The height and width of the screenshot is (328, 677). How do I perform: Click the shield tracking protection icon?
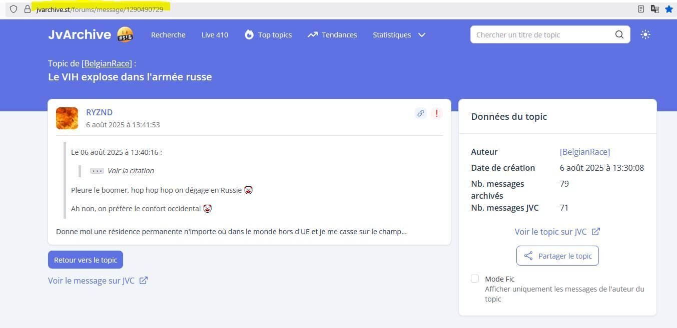14,9
